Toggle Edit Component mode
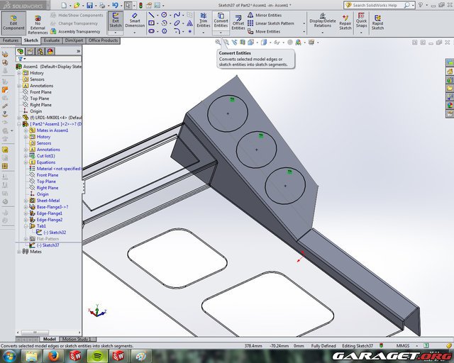This screenshot has width=454, height=363. coord(13,21)
